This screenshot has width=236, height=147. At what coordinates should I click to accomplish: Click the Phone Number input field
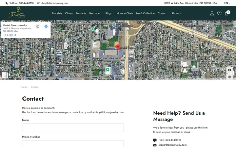click(x=73, y=144)
